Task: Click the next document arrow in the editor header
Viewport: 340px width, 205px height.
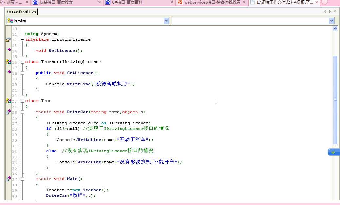Action: pyautogui.click(x=330, y=11)
